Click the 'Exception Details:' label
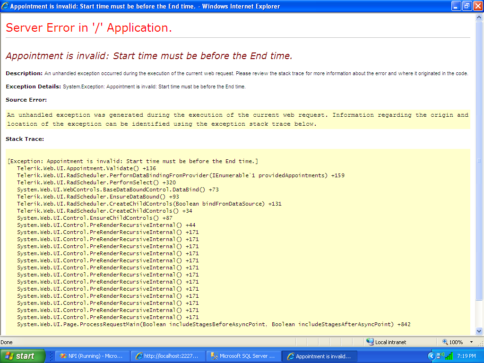 [34, 86]
